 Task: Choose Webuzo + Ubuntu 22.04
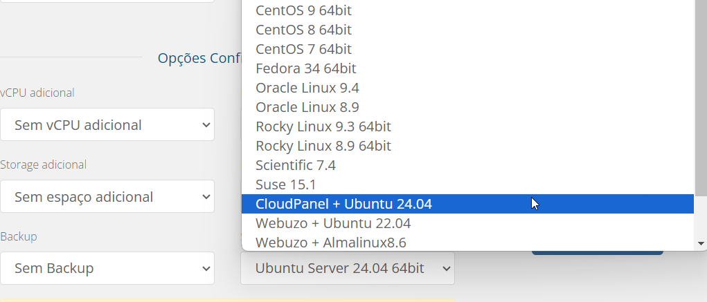pos(467,223)
